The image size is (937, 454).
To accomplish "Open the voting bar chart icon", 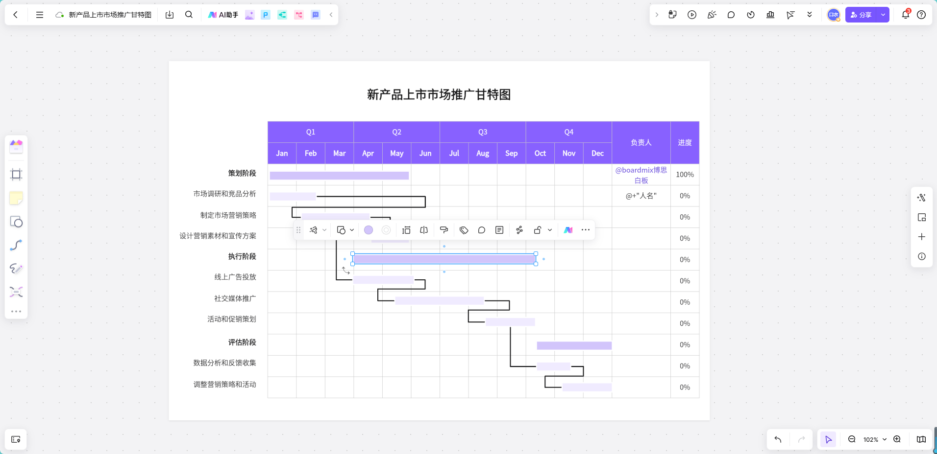I will point(770,15).
